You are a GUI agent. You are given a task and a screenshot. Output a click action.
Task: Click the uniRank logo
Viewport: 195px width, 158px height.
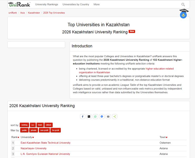pos(19,4)
